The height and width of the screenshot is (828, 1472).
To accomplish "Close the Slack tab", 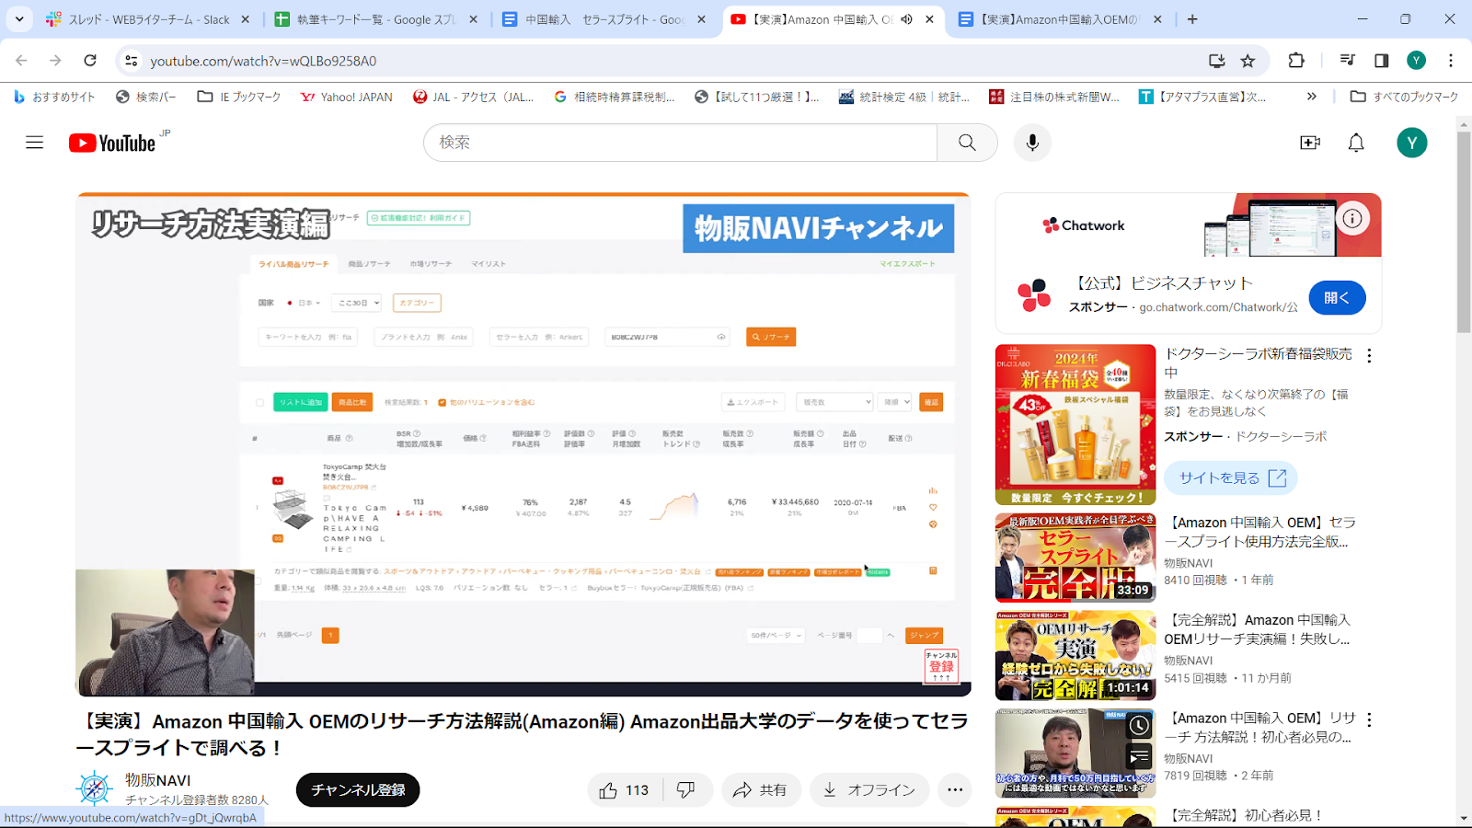I will tap(245, 19).
